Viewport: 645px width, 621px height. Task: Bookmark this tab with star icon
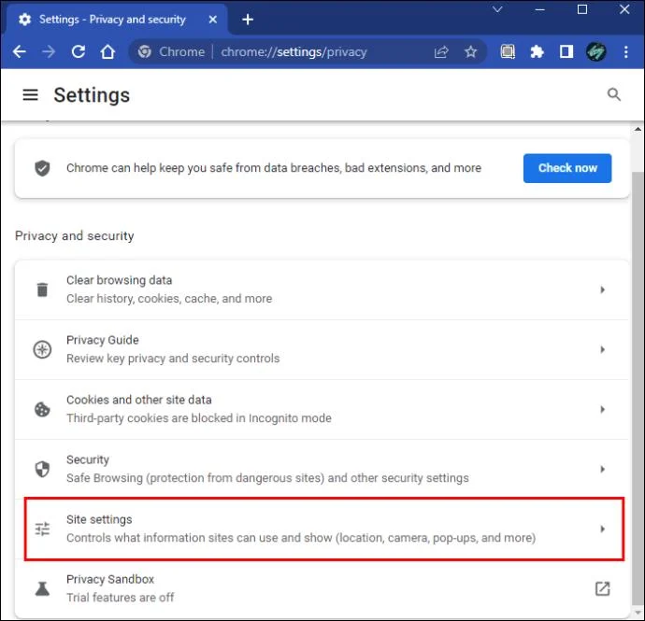pyautogui.click(x=470, y=51)
